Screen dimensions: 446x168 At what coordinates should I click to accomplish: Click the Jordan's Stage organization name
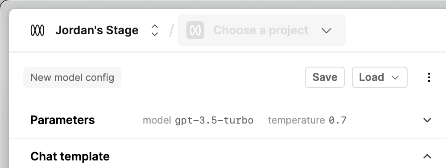(x=97, y=30)
